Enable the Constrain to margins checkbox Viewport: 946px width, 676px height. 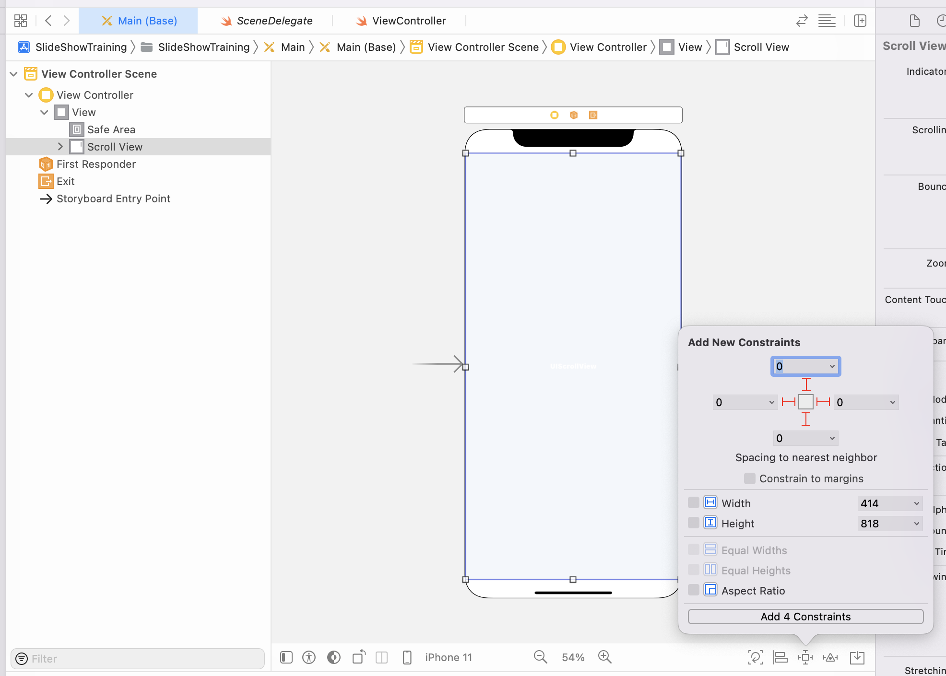[750, 478]
